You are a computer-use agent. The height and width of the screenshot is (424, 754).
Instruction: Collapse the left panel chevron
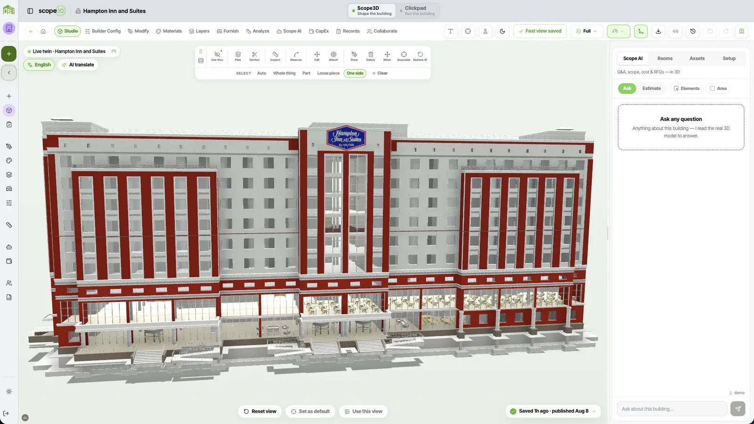[9, 73]
